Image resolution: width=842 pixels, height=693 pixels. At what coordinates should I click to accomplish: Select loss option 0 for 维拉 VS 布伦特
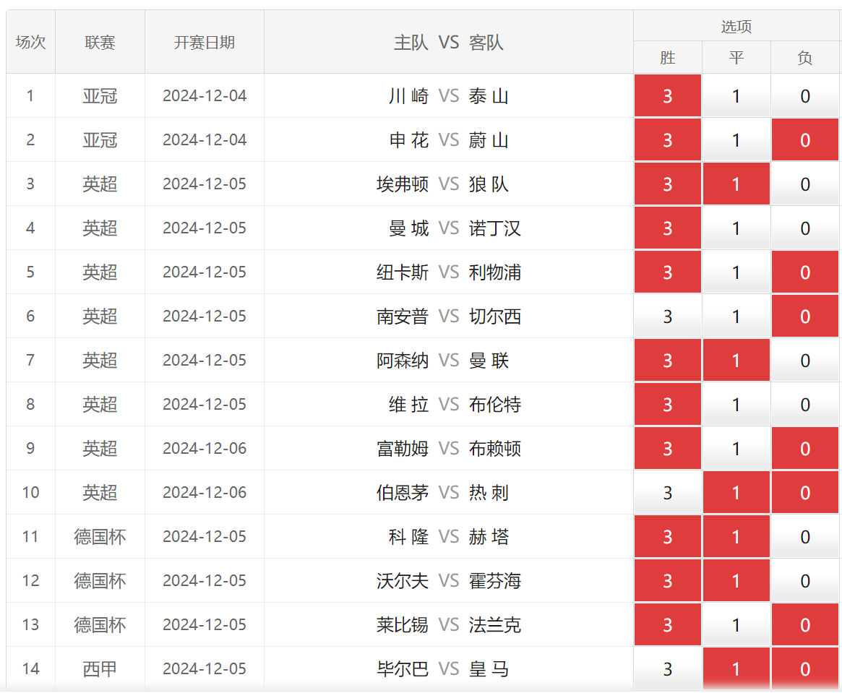tap(805, 404)
